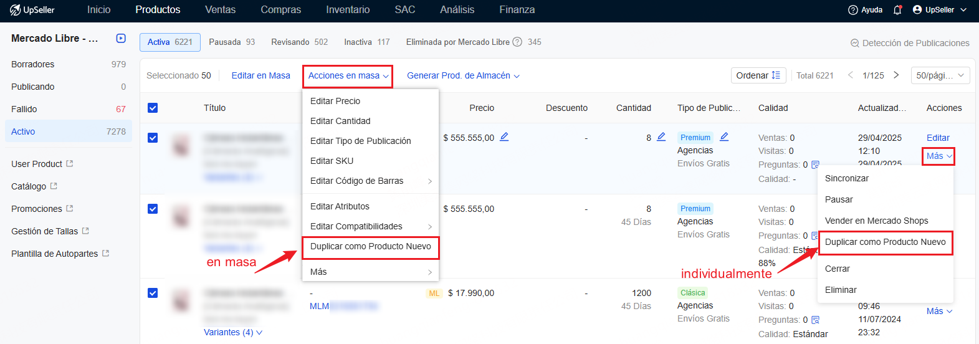Open the notifications bell
Screen dimensions: 979x344
897,10
